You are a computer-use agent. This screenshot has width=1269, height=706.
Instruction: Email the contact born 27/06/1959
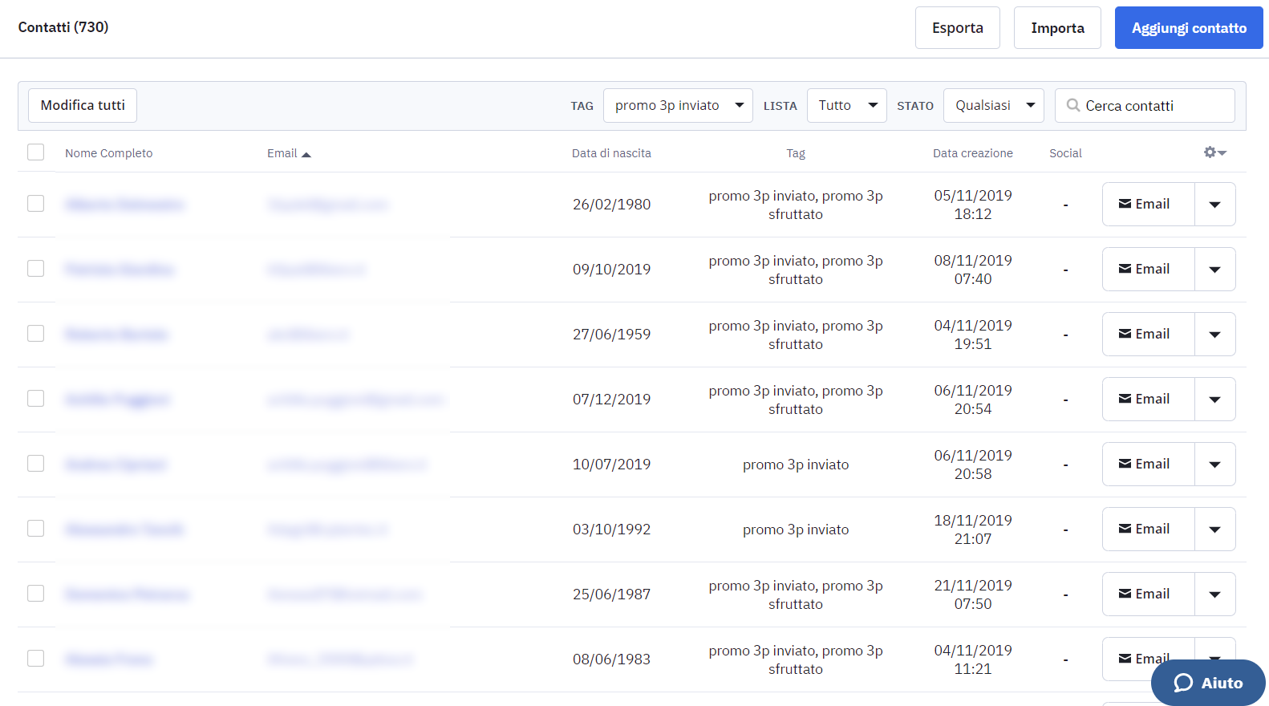(1149, 335)
